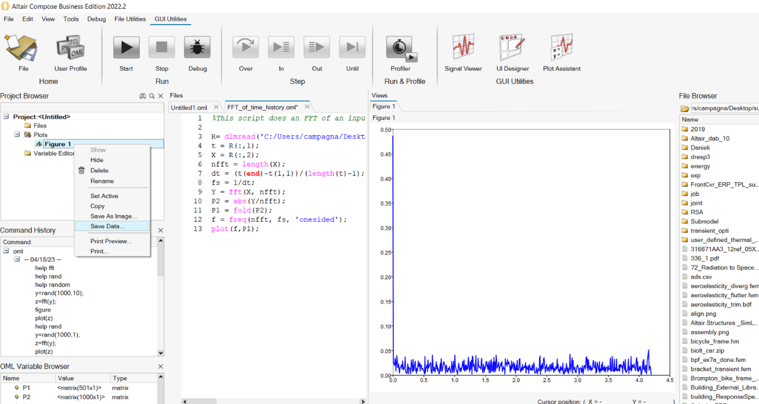The height and width of the screenshot is (404, 759).
Task: Open the Debug menu
Action: pyautogui.click(x=96, y=19)
